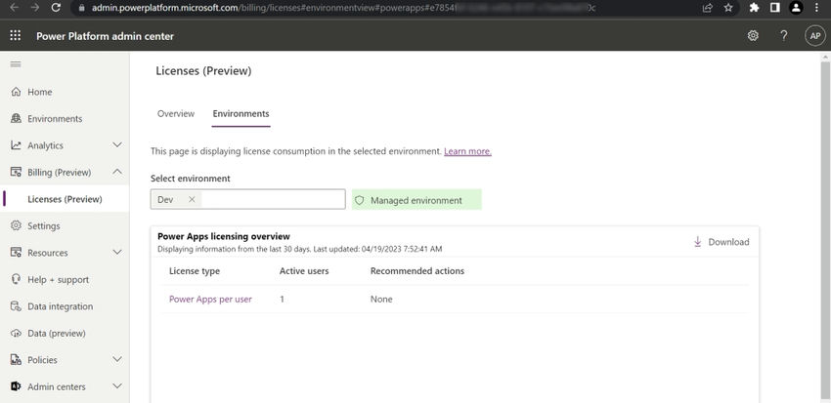Viewport: 831px width, 403px height.
Task: Click the Select environment input field
Action: point(270,199)
